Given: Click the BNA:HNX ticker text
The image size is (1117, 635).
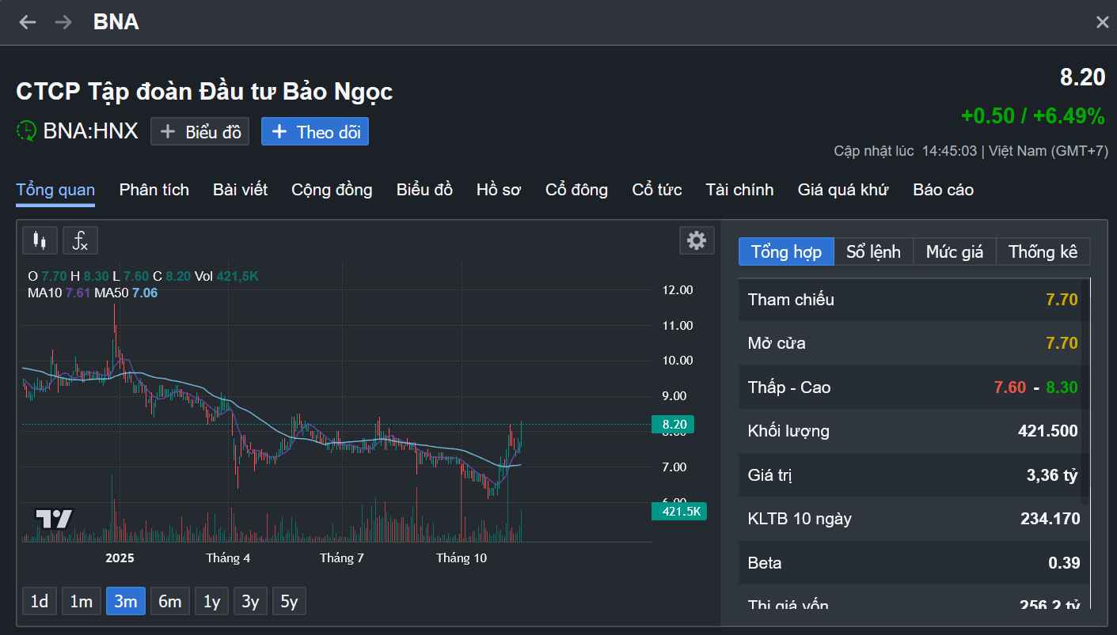Looking at the screenshot, I should 91,131.
